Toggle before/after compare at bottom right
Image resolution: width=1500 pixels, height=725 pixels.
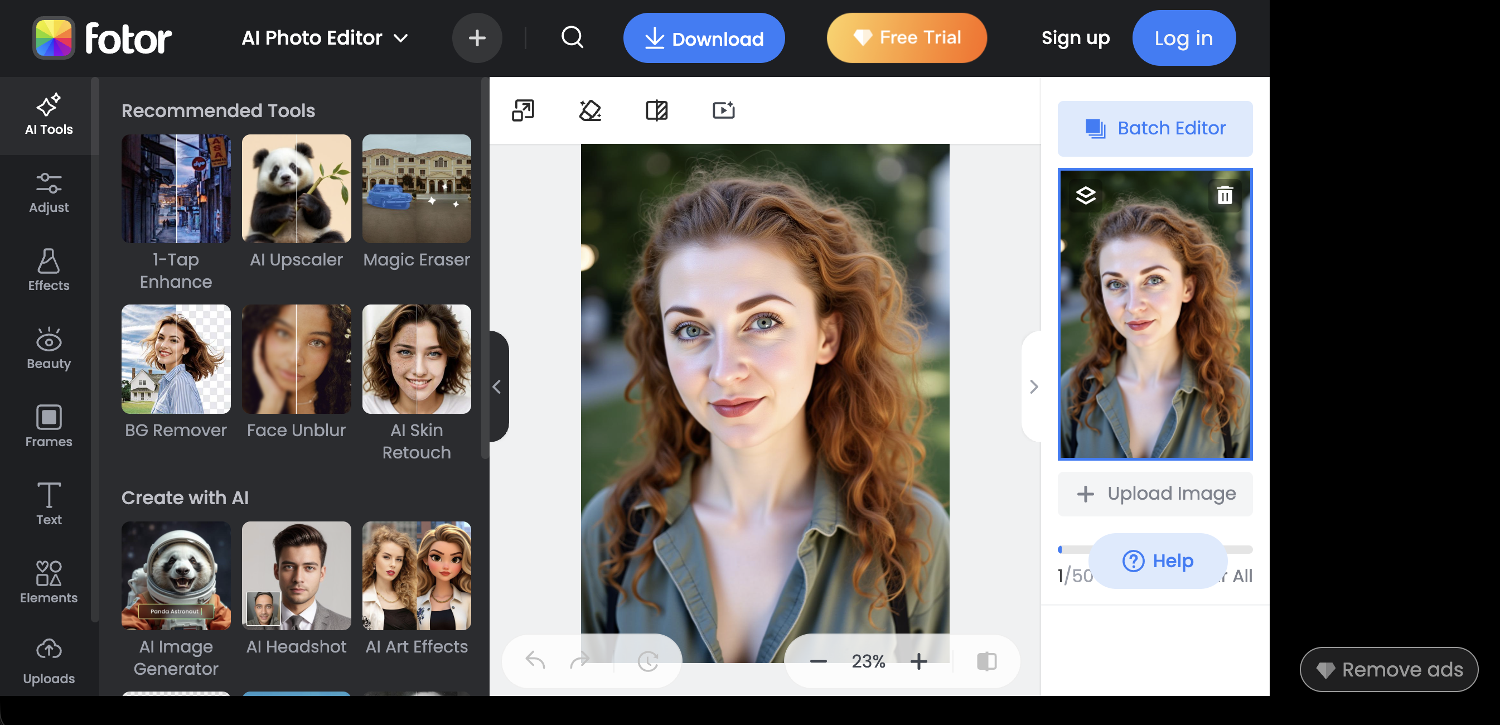[x=986, y=661]
